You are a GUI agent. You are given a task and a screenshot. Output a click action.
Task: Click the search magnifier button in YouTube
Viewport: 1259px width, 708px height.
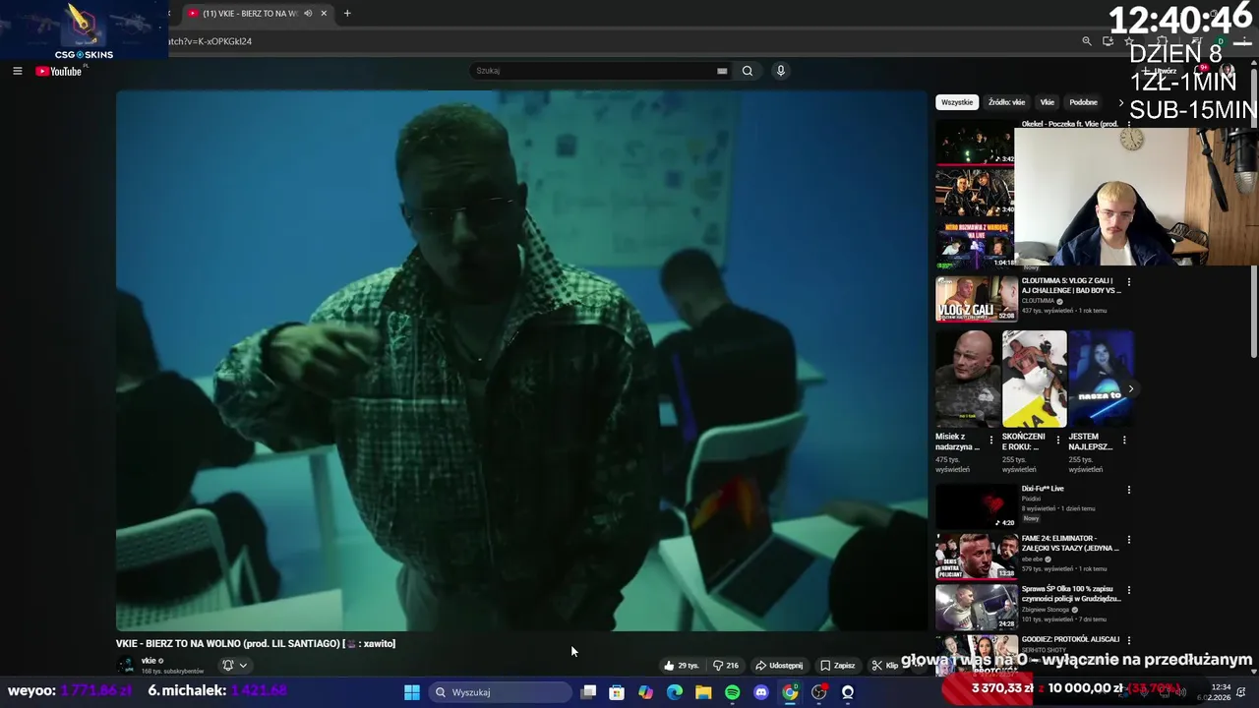click(748, 71)
